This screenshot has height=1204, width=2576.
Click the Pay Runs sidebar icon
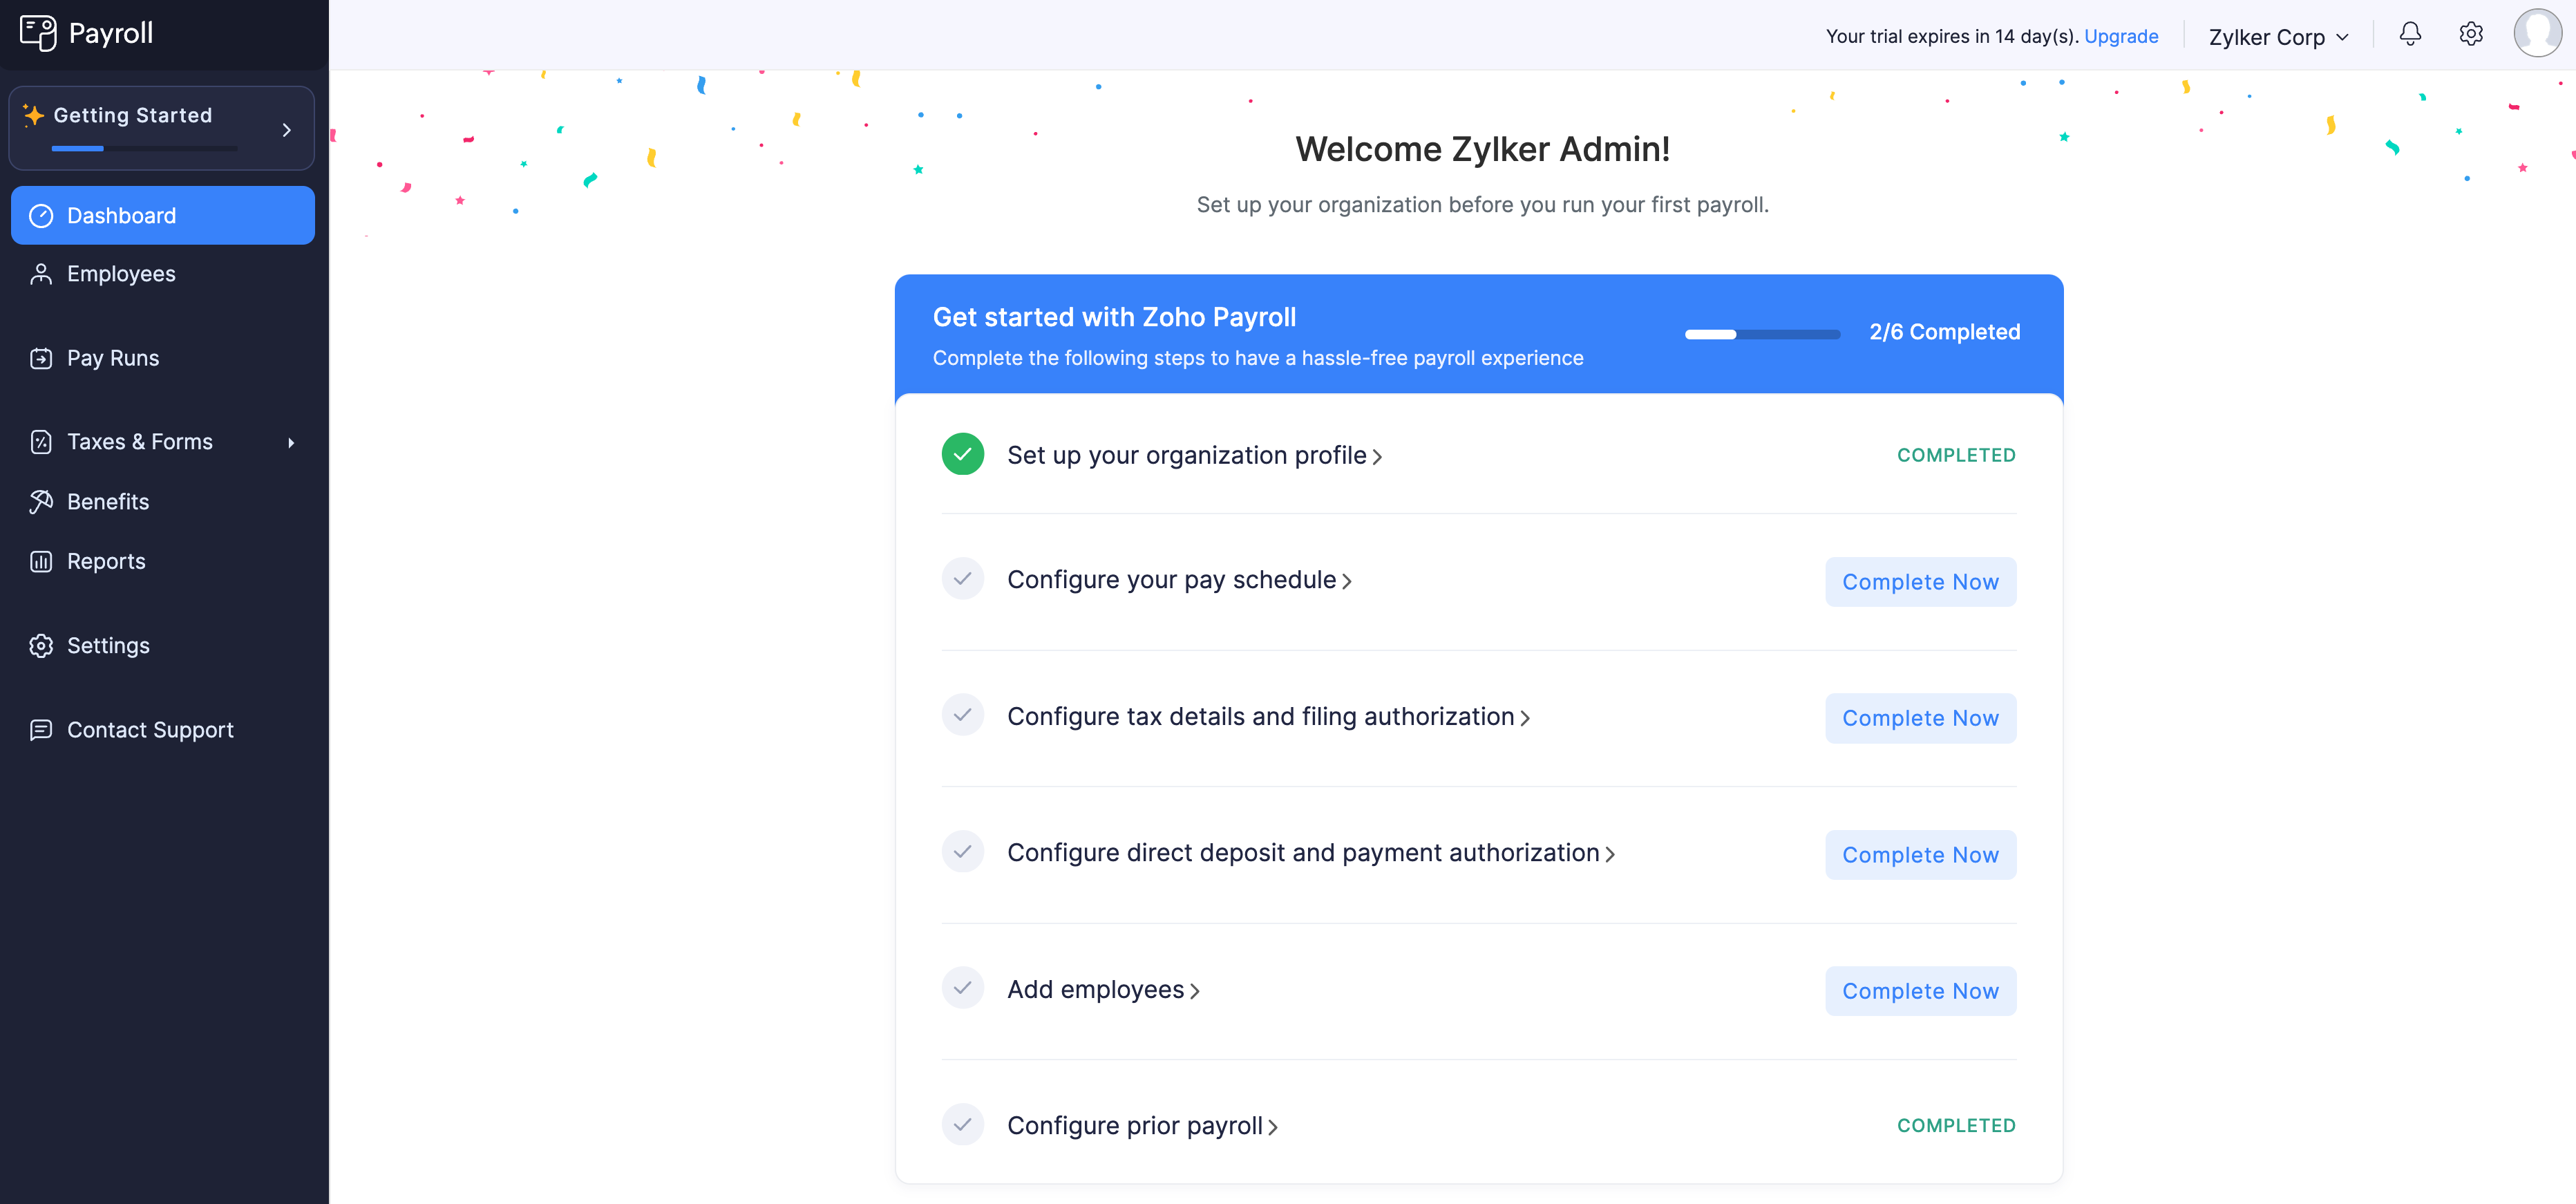[41, 358]
